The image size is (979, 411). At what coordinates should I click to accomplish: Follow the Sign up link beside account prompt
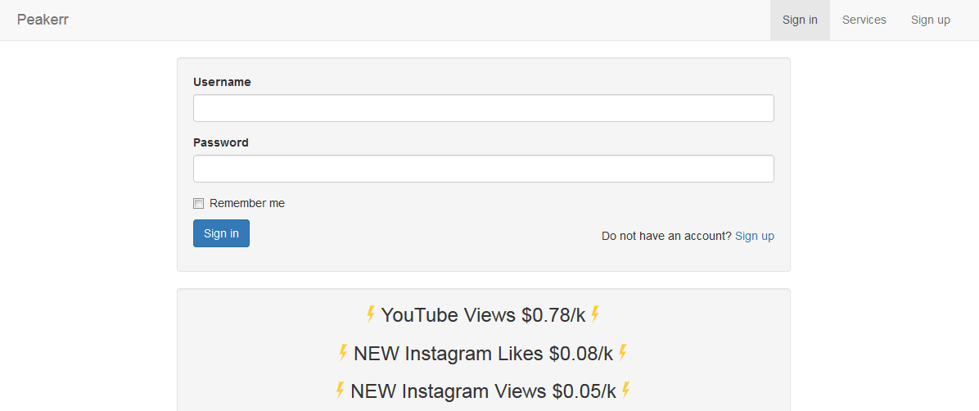point(754,236)
